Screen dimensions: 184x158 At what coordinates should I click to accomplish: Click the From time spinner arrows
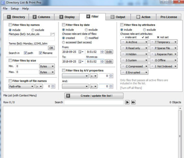click(x=102, y=52)
